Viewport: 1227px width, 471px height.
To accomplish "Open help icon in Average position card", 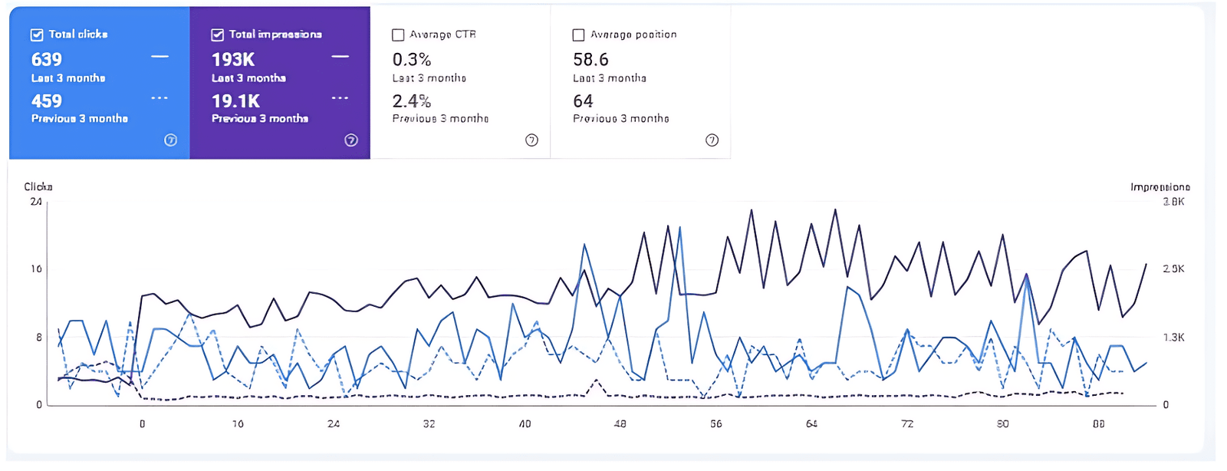I will click(712, 140).
